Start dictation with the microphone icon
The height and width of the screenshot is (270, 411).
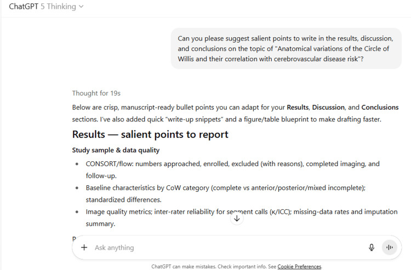click(x=372, y=247)
